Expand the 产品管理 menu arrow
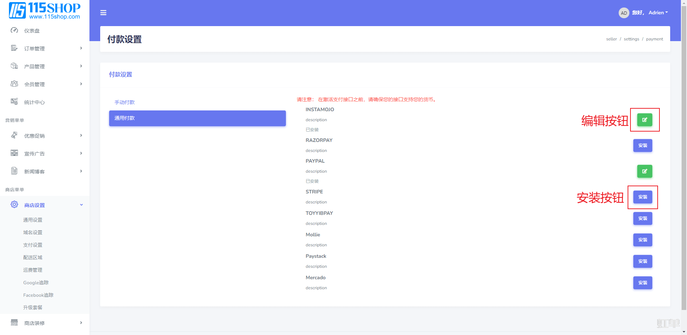This screenshot has height=335, width=687. 81,66
